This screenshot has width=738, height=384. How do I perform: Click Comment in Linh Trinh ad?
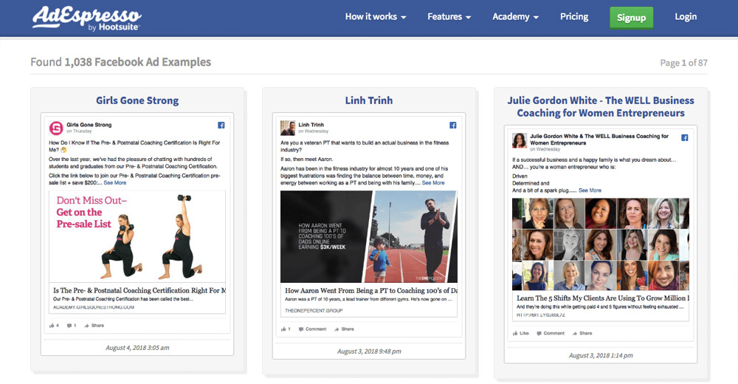pos(312,329)
